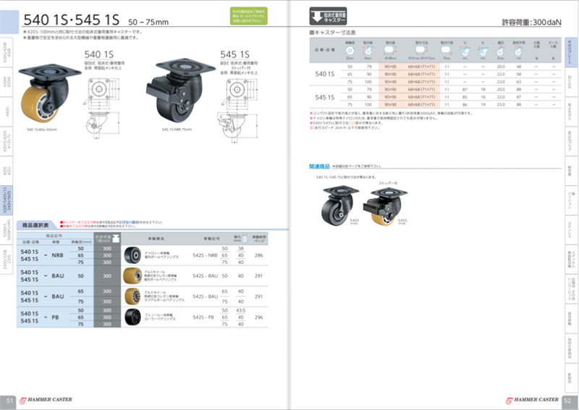Click wheel reference page number 296
This screenshot has width=579, height=410.
259,317
